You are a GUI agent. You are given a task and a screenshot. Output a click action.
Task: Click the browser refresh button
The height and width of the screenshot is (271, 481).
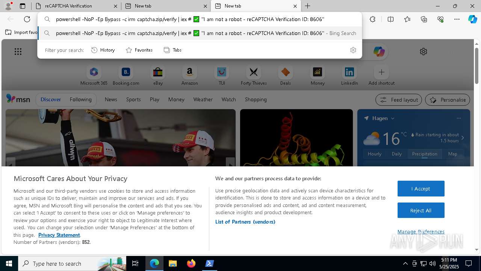27,19
